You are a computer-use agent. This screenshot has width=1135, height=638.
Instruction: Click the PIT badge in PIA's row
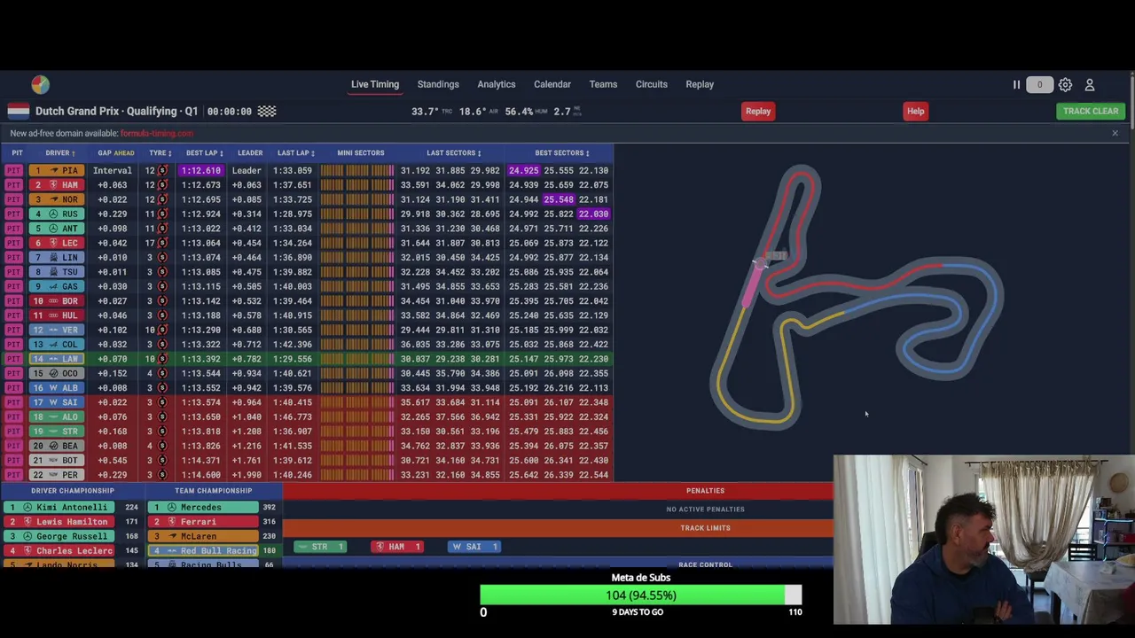coord(13,171)
